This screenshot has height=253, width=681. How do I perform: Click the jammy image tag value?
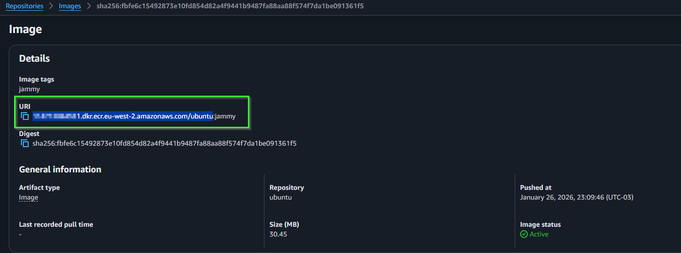pyautogui.click(x=29, y=89)
